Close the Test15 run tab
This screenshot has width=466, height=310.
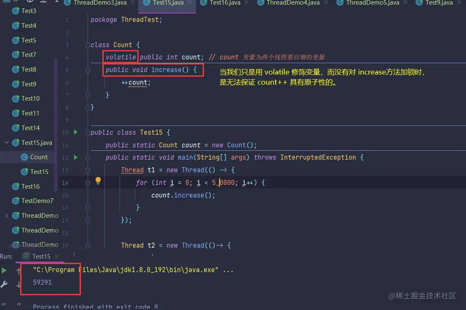pos(56,256)
